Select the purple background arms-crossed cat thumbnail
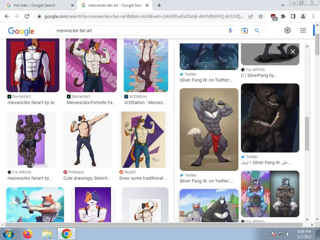 click(x=93, y=204)
